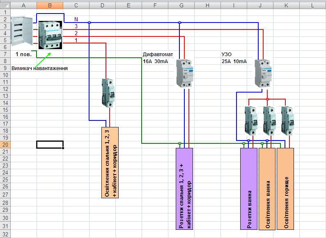Screen dimensions: 326x238
Task: Select the middle breaker under the УЗО
Action: pyautogui.click(x=269, y=120)
